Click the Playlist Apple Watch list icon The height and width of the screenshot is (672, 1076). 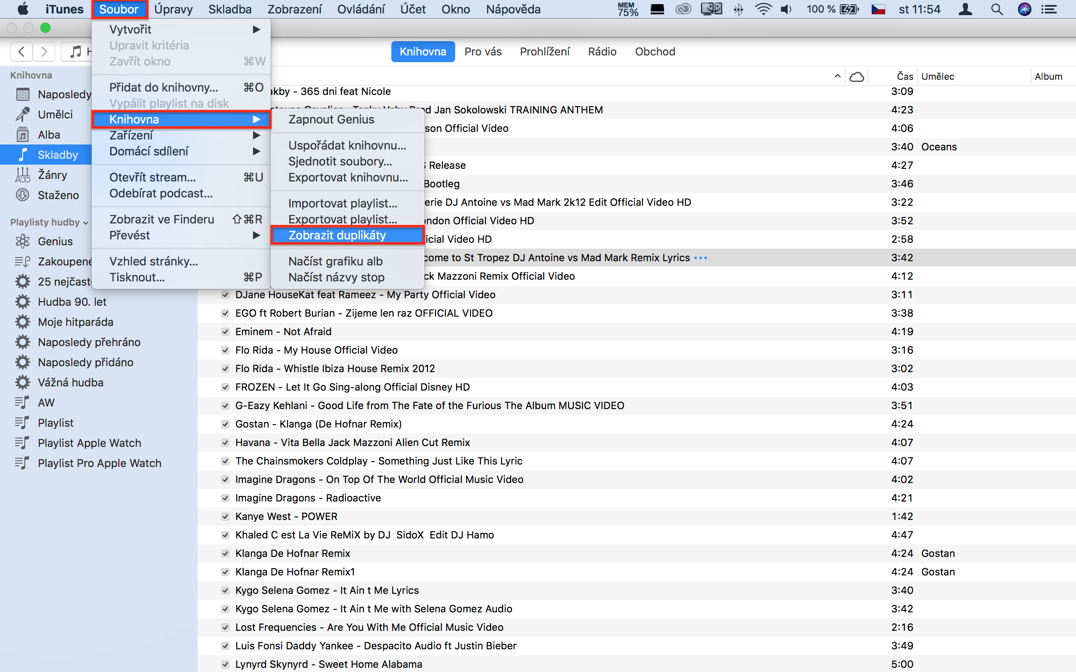coord(22,443)
